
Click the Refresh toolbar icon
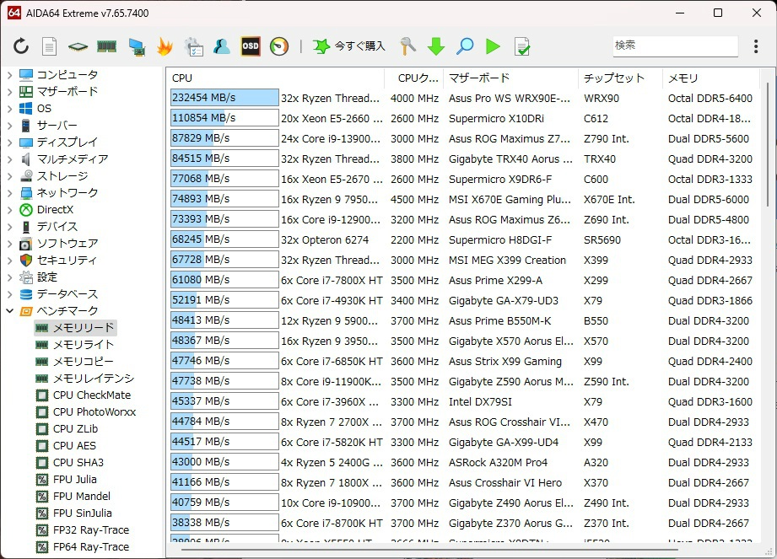click(x=21, y=46)
